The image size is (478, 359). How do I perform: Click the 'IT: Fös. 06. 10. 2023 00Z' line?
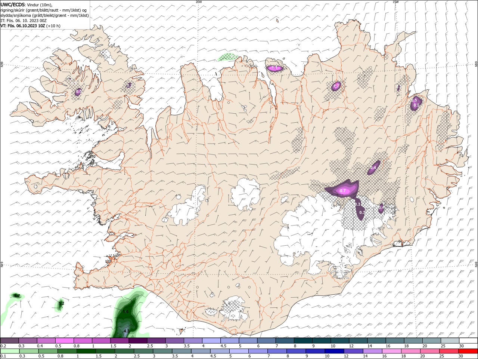24,21
